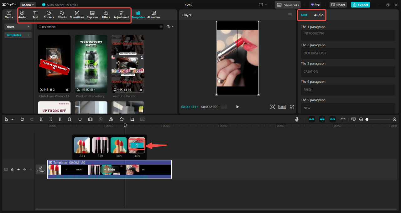Screen dimensions: 401x213
Task: Clear the promotion search query
Action: 161,27
